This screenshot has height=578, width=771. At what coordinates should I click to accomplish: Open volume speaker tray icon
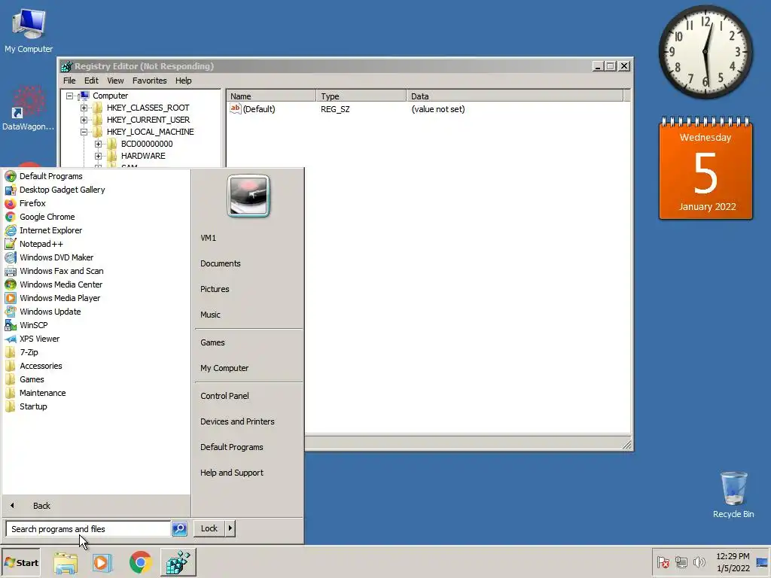pos(699,562)
